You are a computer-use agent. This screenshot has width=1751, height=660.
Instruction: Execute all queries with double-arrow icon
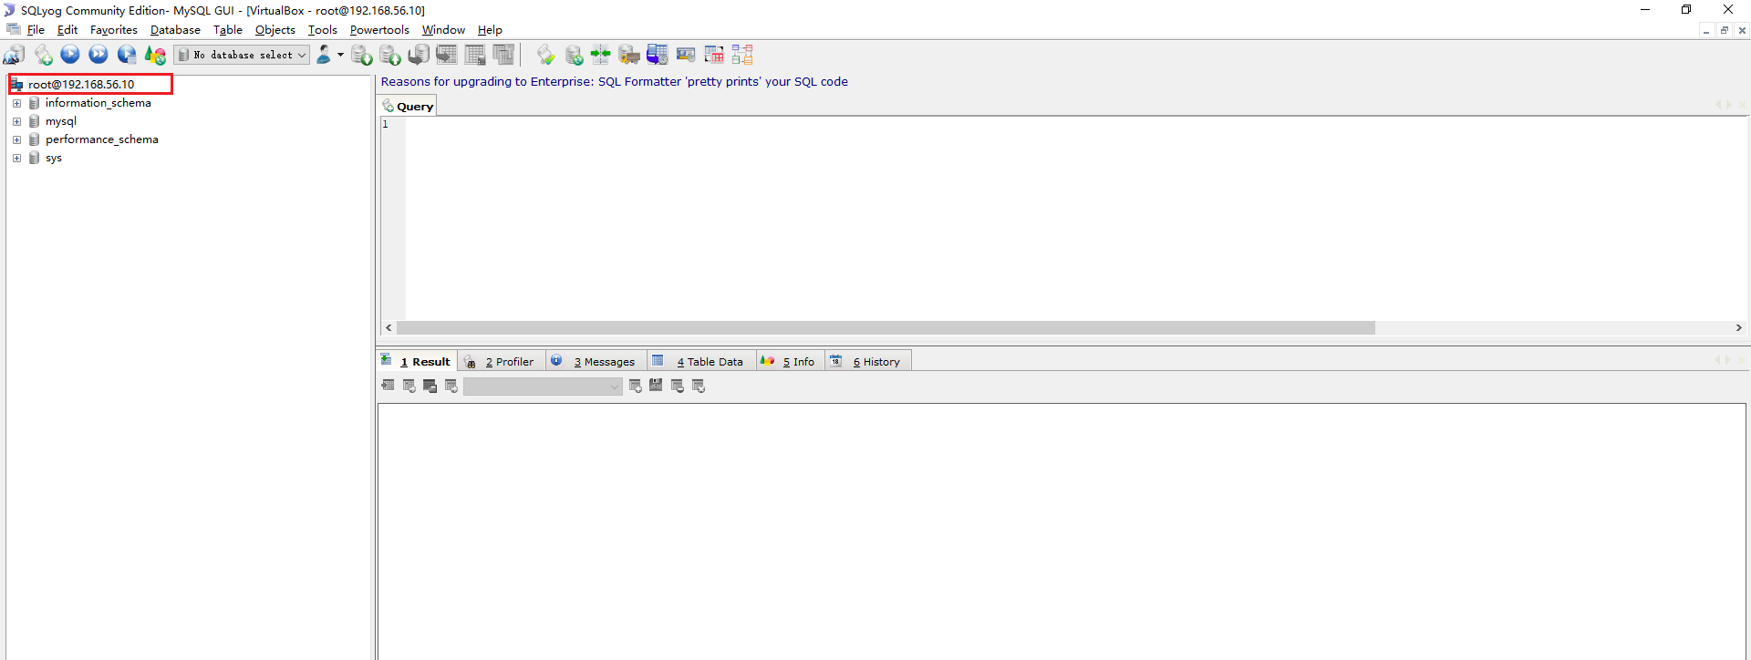click(98, 55)
